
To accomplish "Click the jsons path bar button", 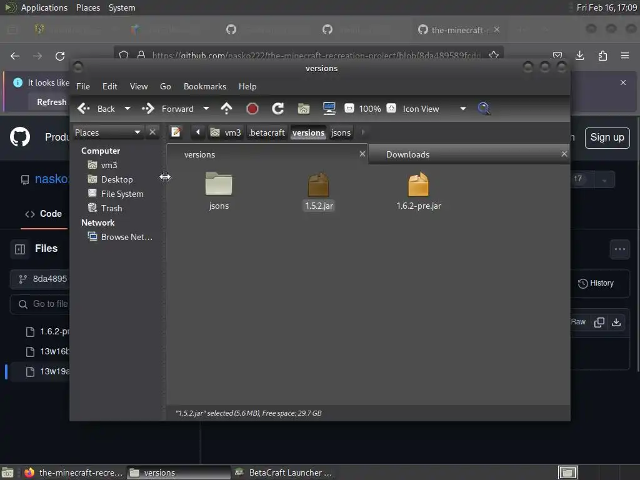I will click(341, 132).
